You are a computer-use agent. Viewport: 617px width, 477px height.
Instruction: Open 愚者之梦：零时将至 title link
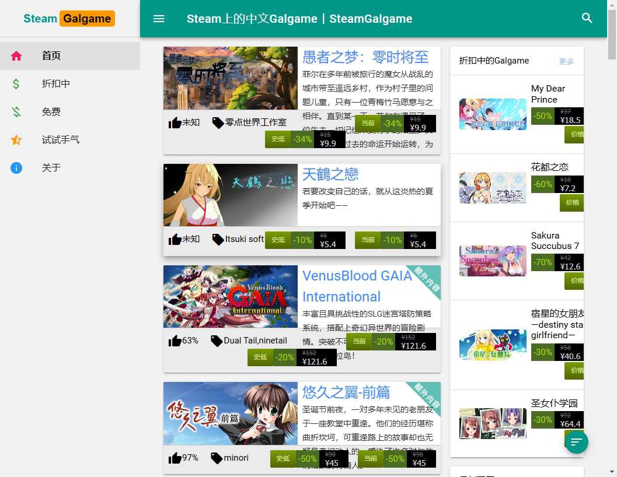point(365,57)
